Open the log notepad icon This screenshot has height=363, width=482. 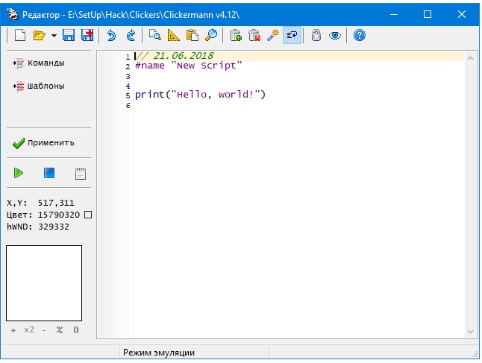pos(81,174)
